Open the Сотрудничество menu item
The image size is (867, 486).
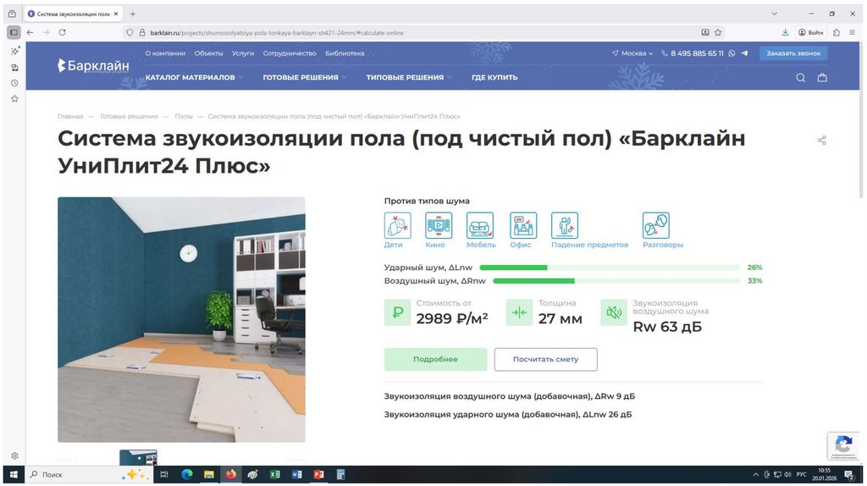point(290,53)
